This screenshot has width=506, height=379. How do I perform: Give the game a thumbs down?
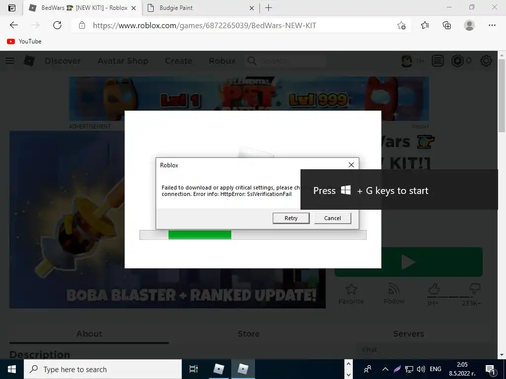(474, 288)
